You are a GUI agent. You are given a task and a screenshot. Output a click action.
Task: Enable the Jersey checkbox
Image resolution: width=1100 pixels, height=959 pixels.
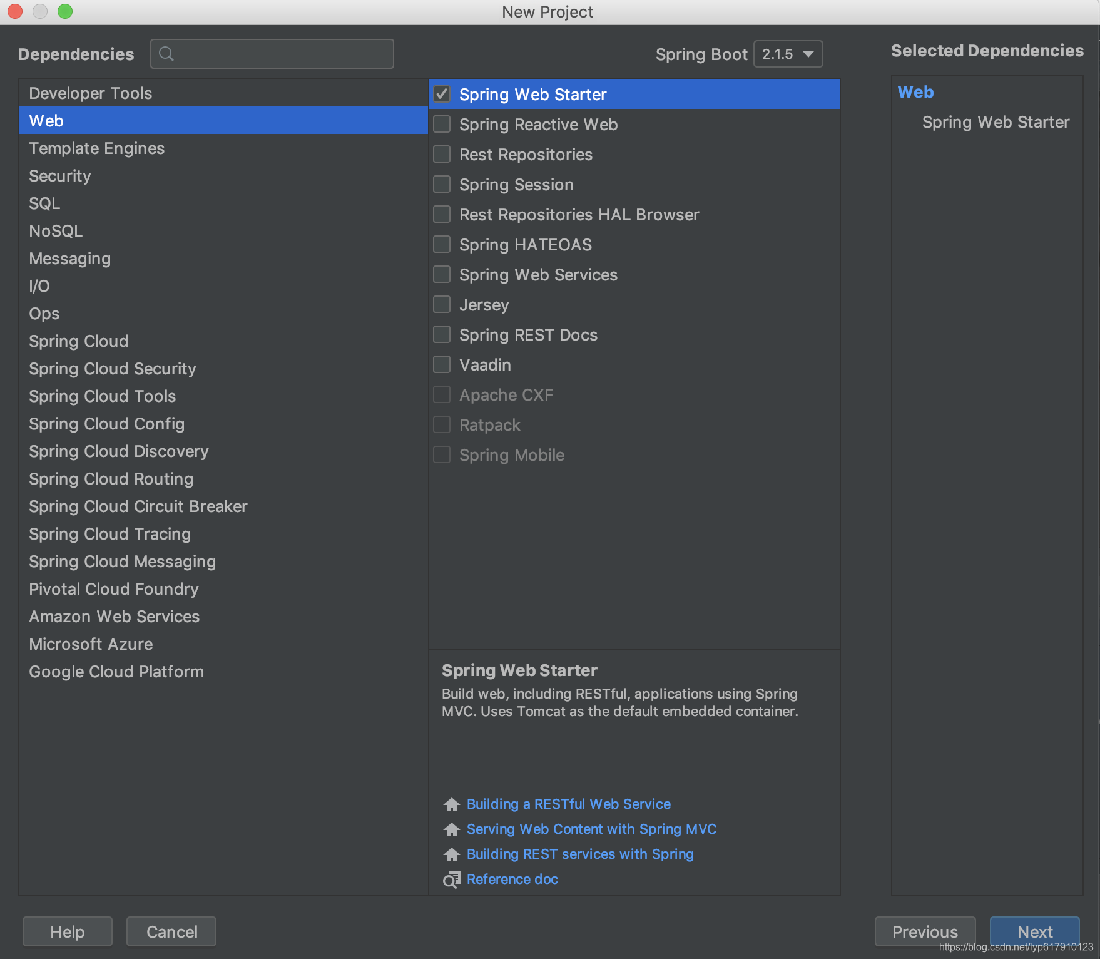click(x=442, y=304)
